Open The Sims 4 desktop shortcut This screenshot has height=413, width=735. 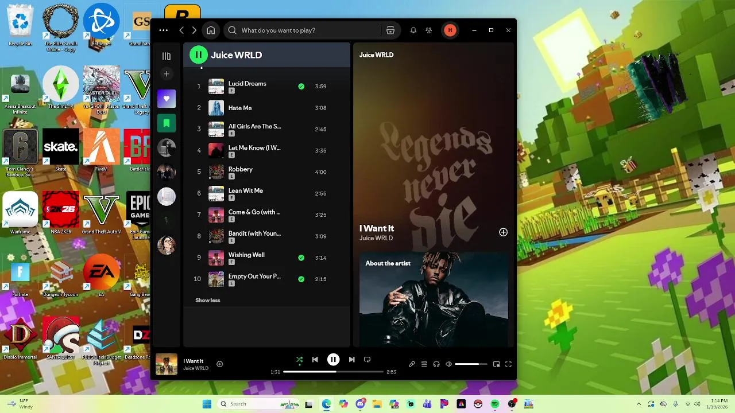61,88
